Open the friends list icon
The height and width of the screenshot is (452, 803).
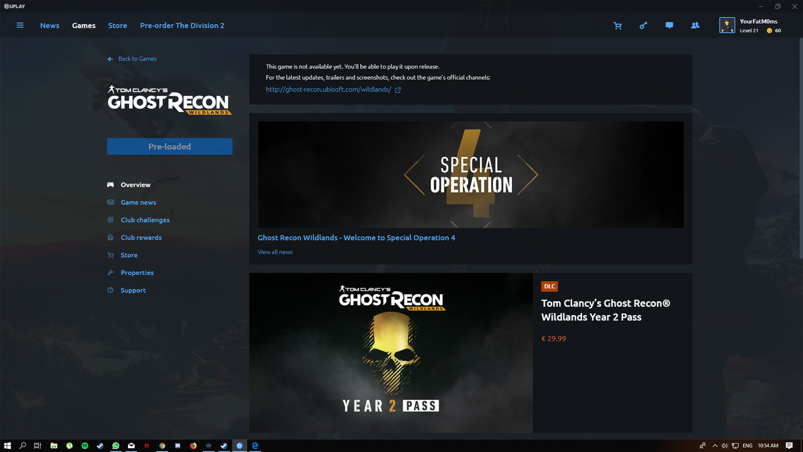(695, 26)
